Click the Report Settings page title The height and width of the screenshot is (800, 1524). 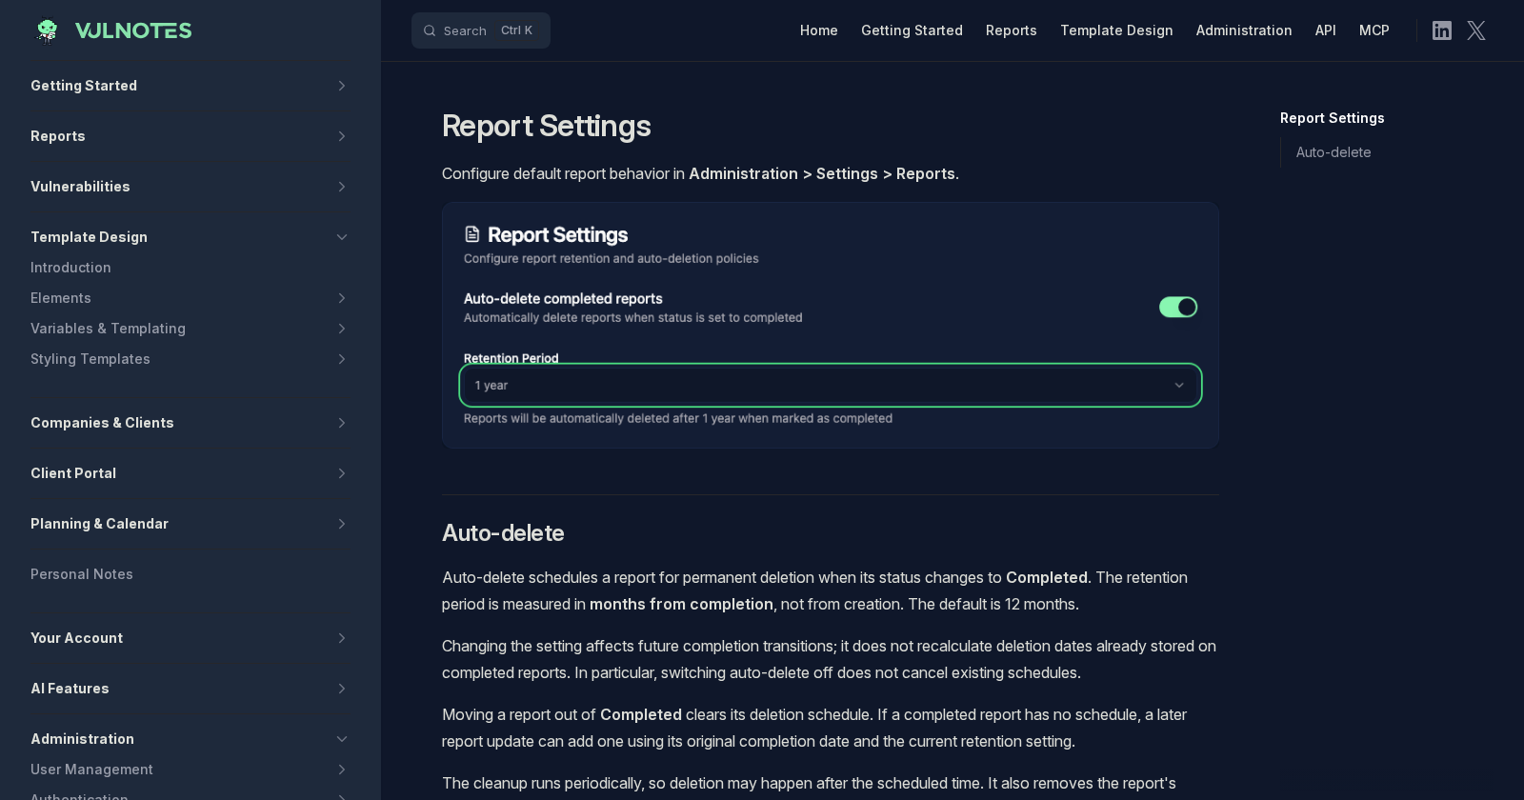pyautogui.click(x=547, y=126)
